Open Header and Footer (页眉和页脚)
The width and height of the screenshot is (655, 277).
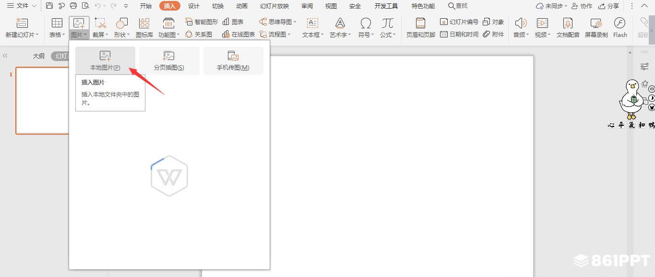click(x=421, y=27)
